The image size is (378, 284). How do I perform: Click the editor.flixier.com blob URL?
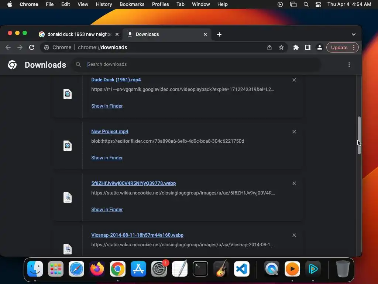168,141
